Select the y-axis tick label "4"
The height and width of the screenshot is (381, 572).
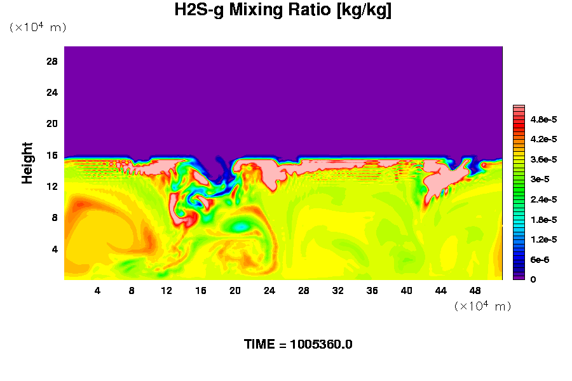click(55, 249)
